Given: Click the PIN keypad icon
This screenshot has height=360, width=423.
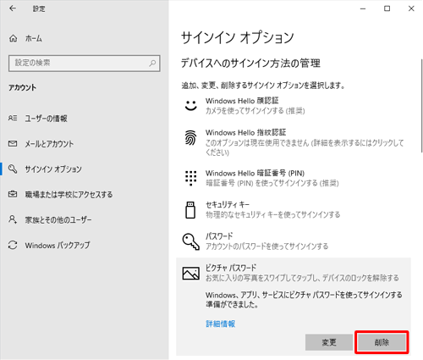Looking at the screenshot, I should (191, 178).
